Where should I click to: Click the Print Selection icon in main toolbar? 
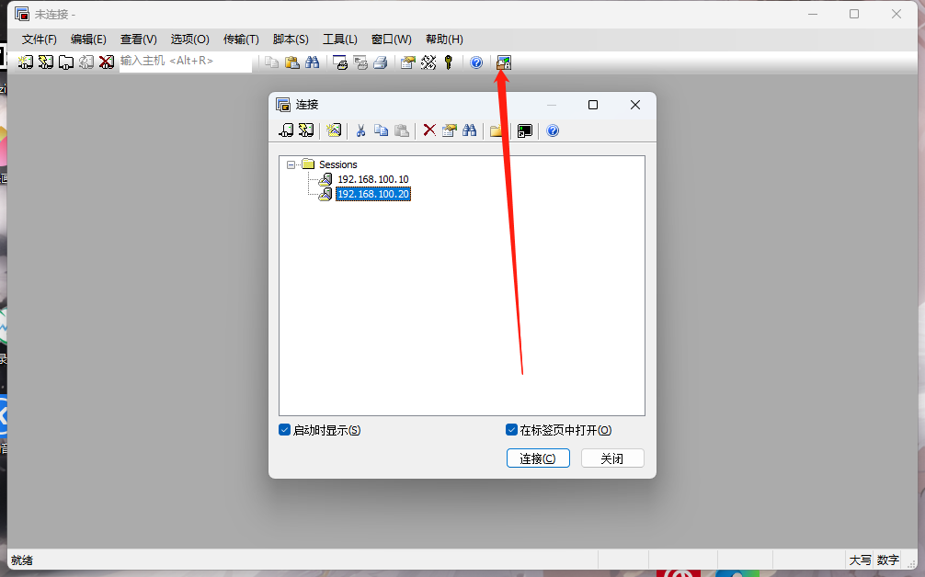tap(360, 62)
